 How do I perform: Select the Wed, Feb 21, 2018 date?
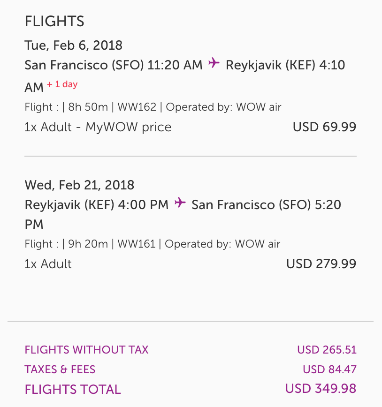click(79, 185)
